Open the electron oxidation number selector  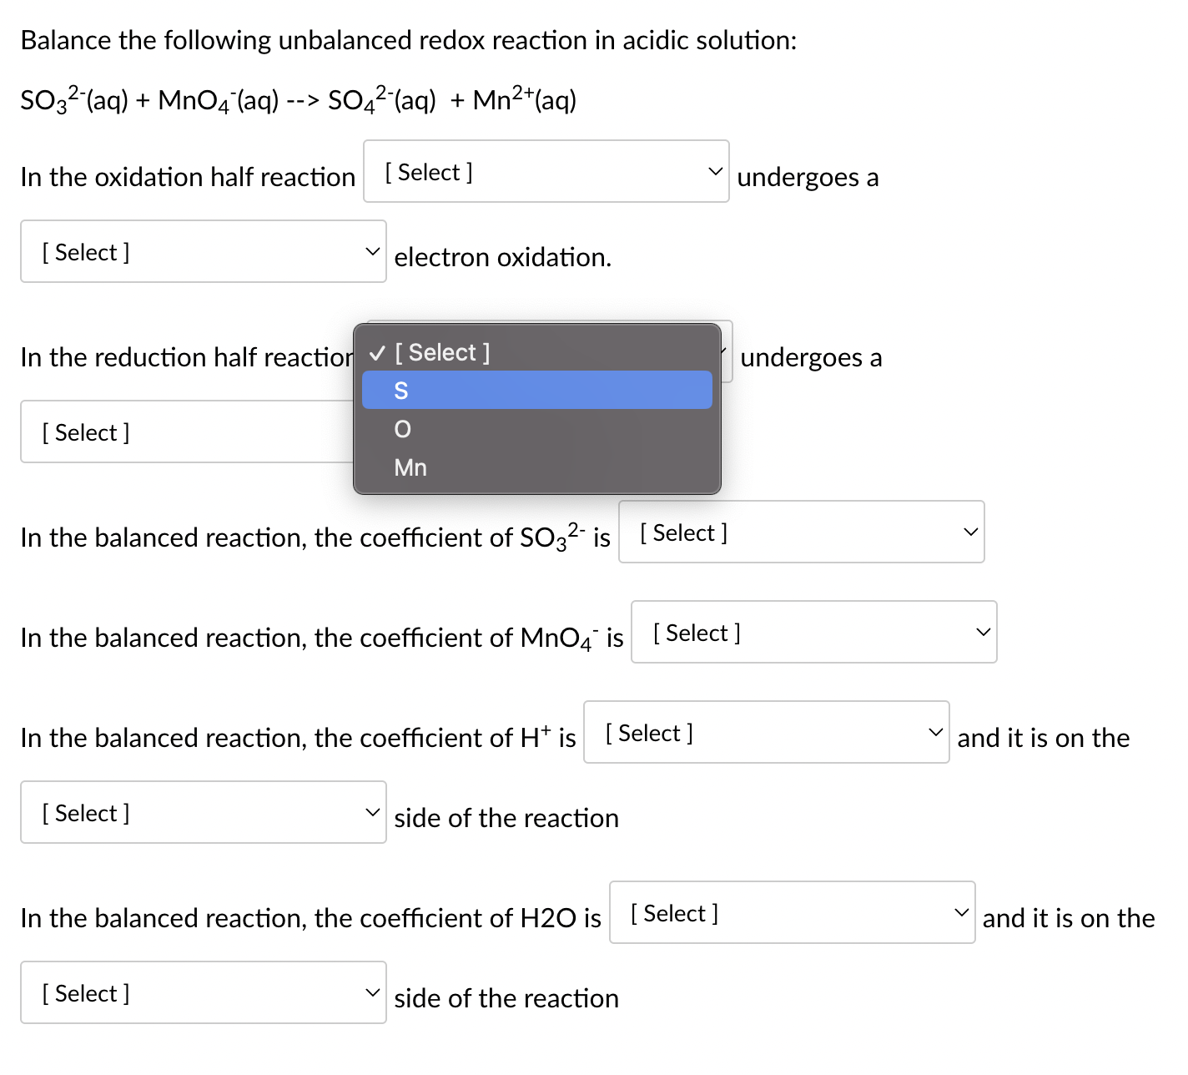click(x=203, y=251)
